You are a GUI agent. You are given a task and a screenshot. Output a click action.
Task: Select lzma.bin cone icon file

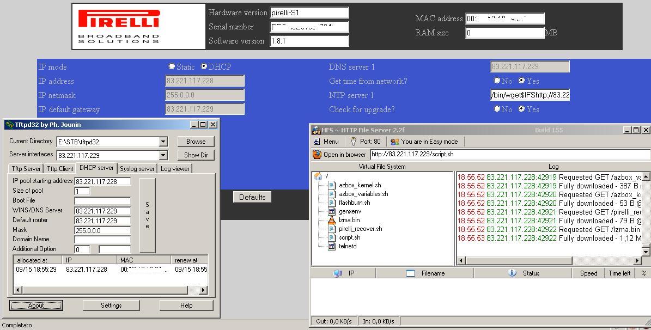[x=332, y=220]
